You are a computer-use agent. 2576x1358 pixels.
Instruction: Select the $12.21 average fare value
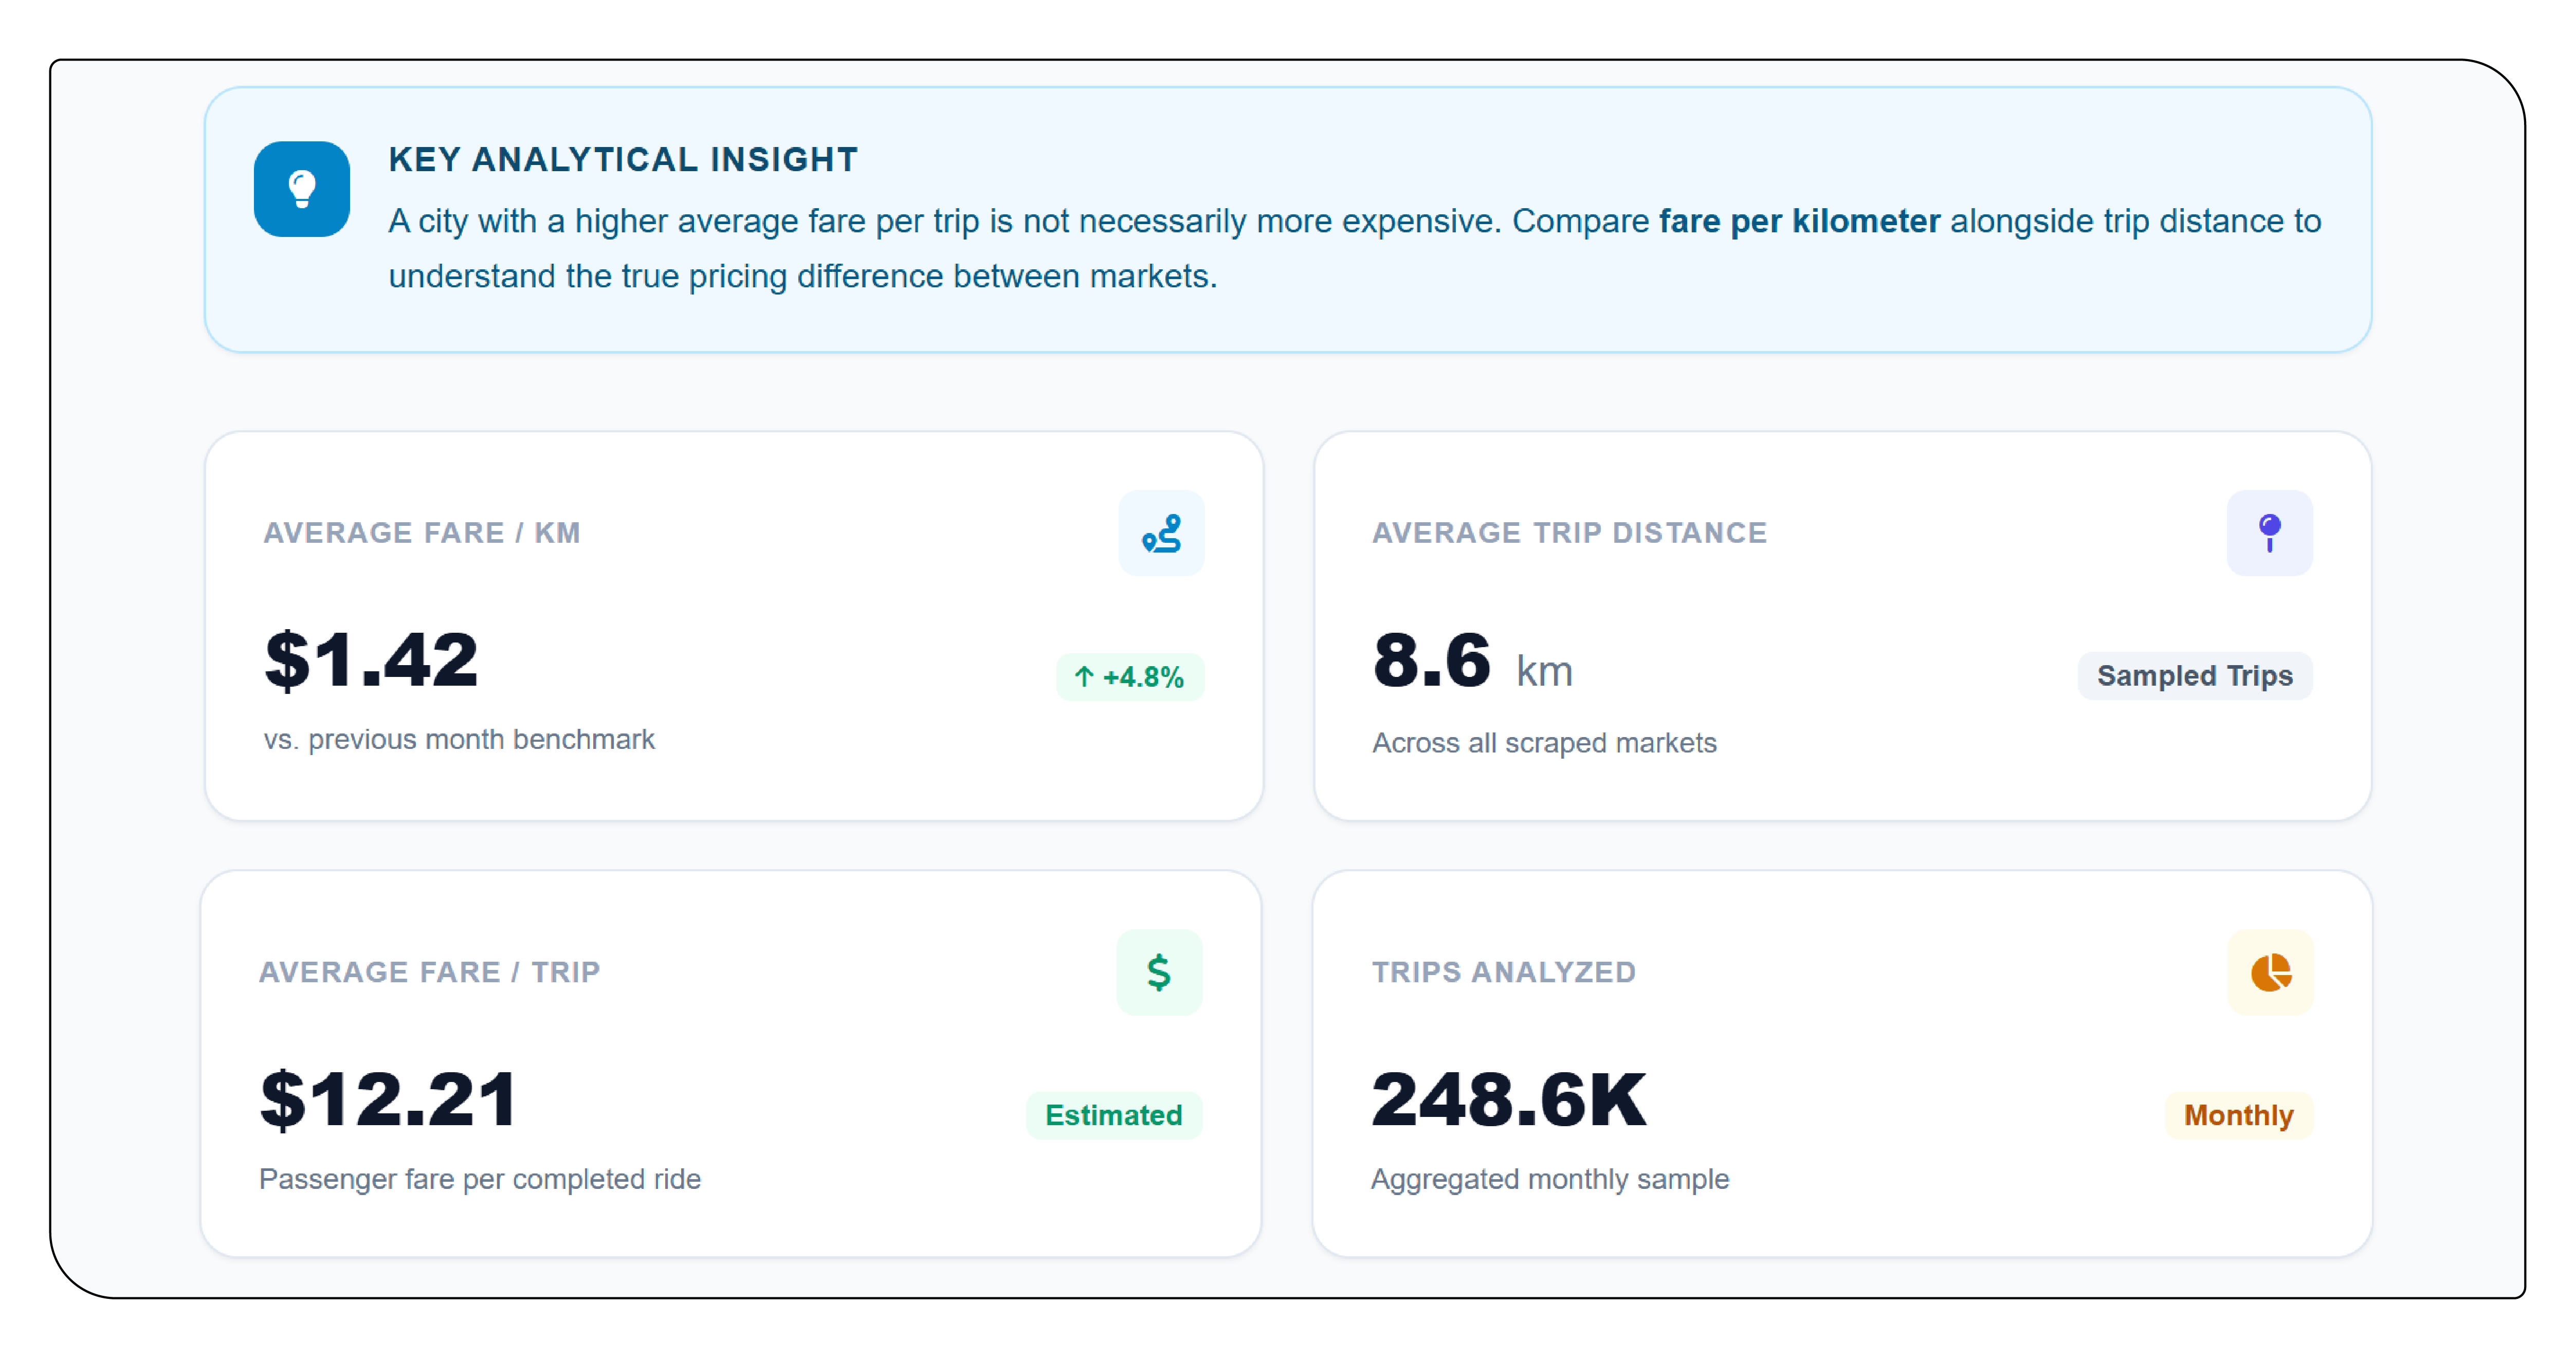(388, 1100)
